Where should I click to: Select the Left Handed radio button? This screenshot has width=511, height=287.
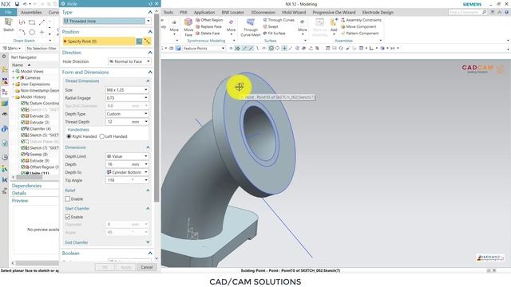click(x=101, y=136)
